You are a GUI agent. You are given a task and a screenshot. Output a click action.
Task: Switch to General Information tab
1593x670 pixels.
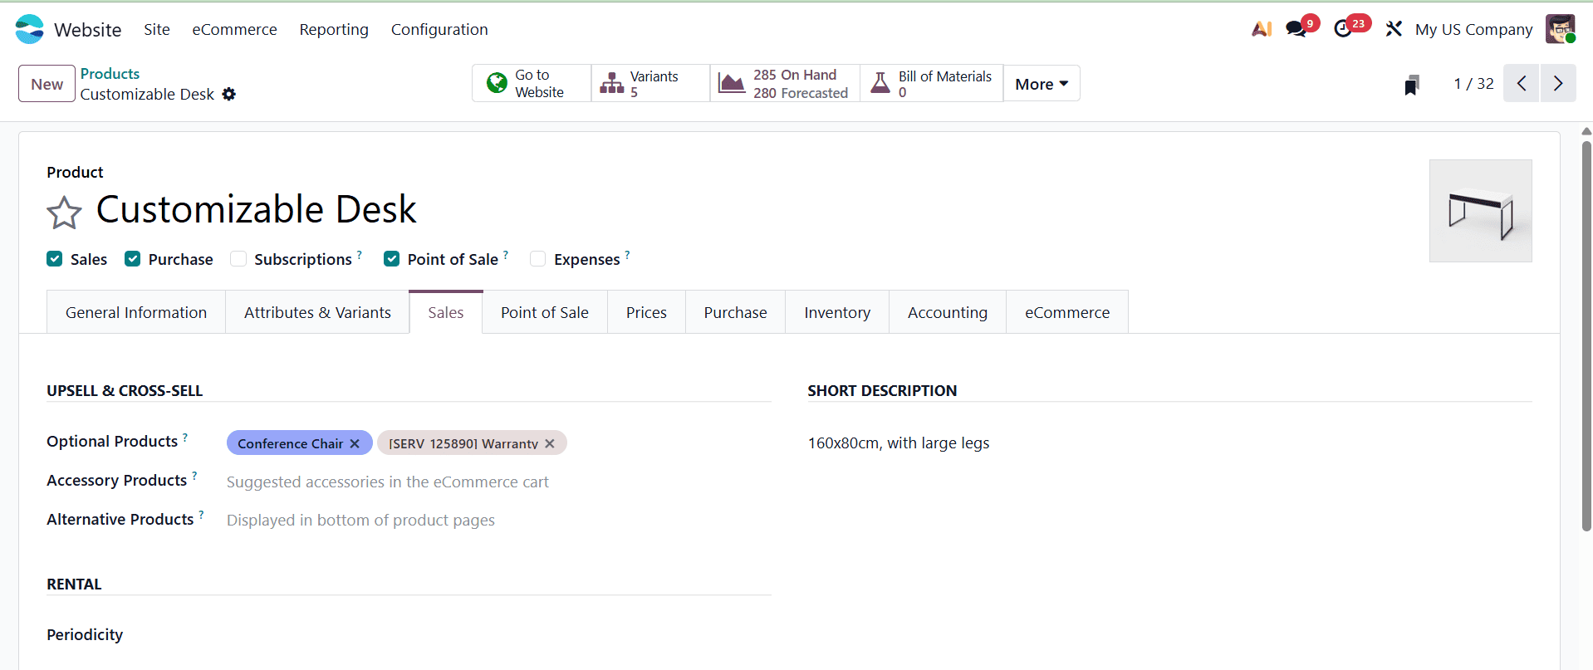point(136,312)
